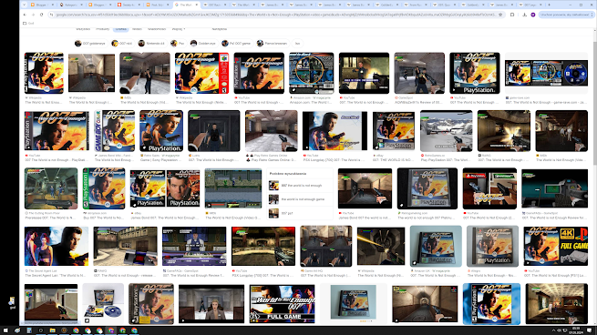This screenshot has height=335, width=597.
Task: Open the desktop shortcut icon on the left
Action: 12,302
